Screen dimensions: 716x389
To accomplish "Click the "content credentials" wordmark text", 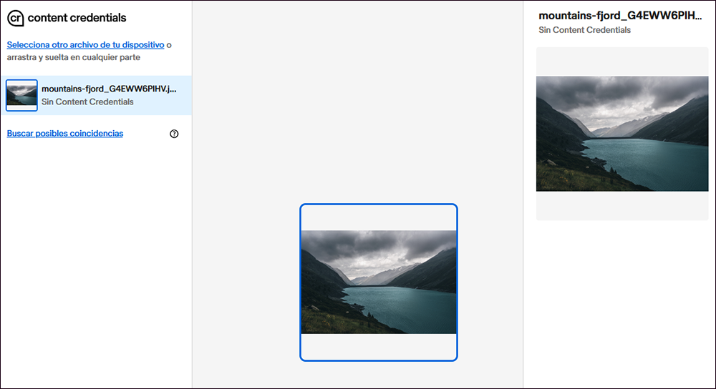I will coord(77,18).
